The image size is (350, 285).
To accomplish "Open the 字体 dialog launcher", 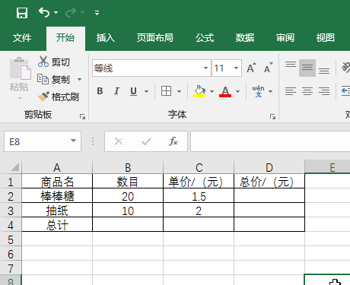I will click(272, 116).
